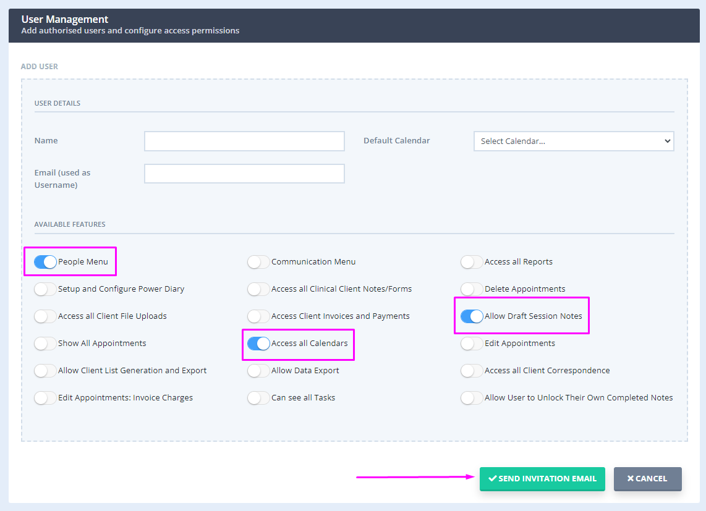
Task: Enable Access all Clinical Client Notes/Forms
Action: pos(258,289)
